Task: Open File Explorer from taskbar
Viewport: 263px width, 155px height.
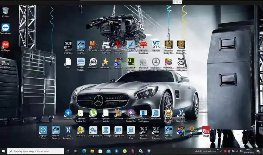Action: [x=92, y=151]
